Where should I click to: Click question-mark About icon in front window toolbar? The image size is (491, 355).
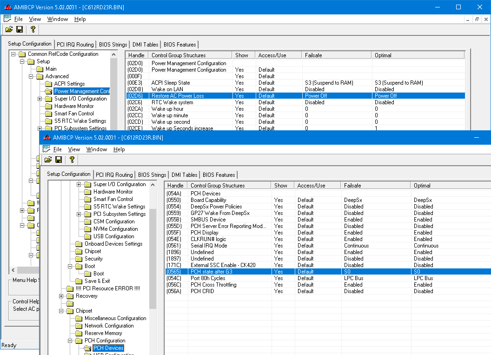(72, 160)
